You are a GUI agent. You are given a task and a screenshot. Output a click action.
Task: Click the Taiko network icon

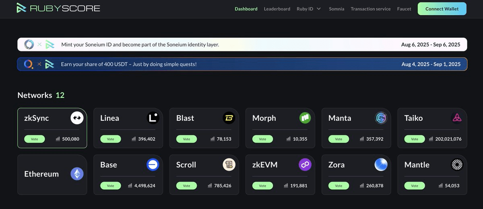pyautogui.click(x=457, y=118)
